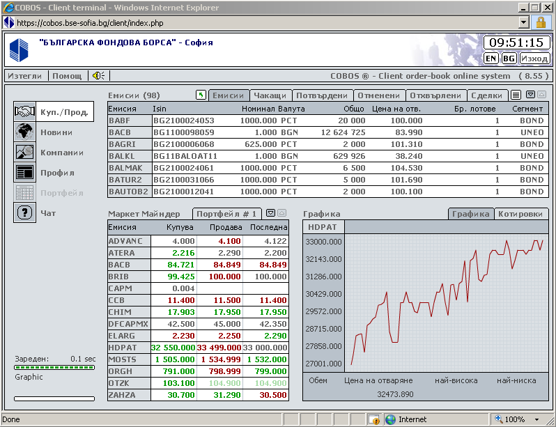Viewport: 556px width, 427px height.
Task: Open the browser zoom level dropdown
Action: (x=536, y=419)
